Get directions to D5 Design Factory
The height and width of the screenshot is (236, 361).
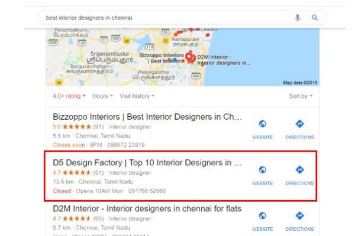pyautogui.click(x=299, y=170)
